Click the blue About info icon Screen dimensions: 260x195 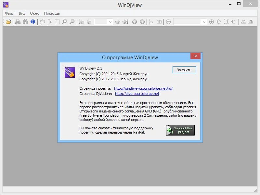pos(33,22)
